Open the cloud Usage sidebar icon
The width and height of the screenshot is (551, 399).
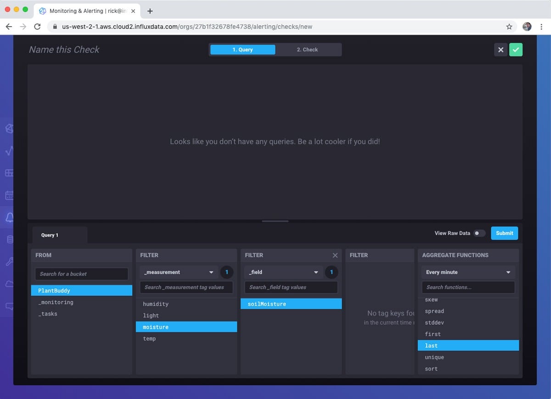[9, 283]
